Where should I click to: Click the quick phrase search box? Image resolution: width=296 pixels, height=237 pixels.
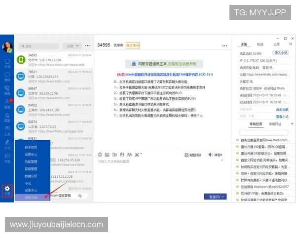264,133
